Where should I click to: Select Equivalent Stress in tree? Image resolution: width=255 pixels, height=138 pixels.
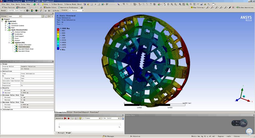[x=24, y=51]
